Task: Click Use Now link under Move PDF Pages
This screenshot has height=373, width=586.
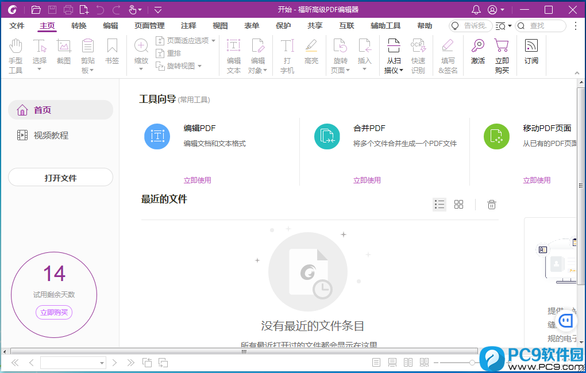Action: (537, 180)
